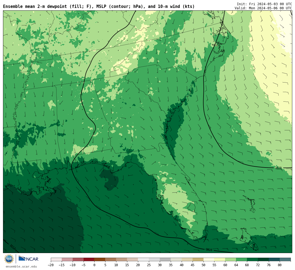
Task: Click the NSF logo icon
Action: tap(9, 259)
